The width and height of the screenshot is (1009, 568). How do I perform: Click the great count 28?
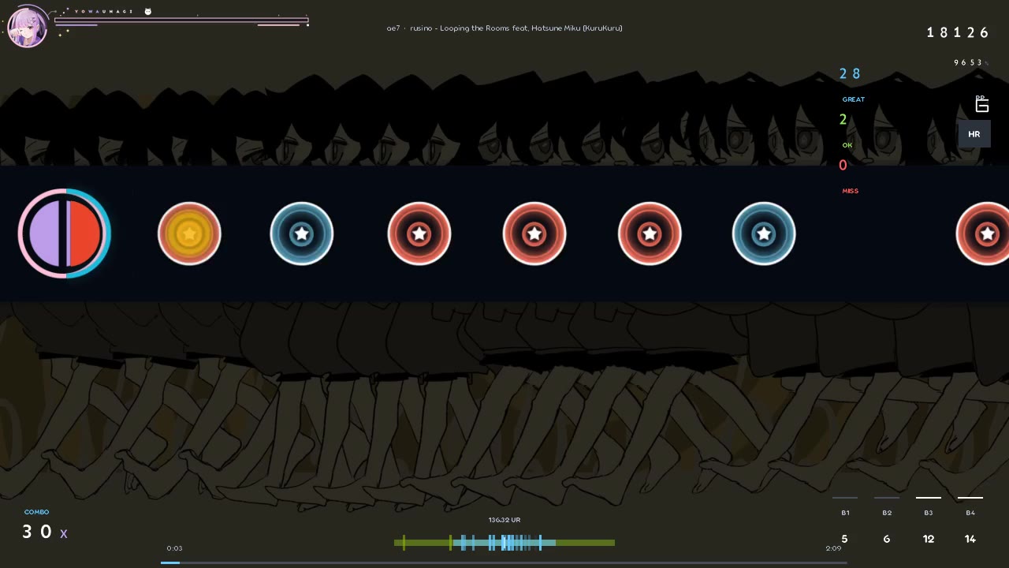point(850,74)
